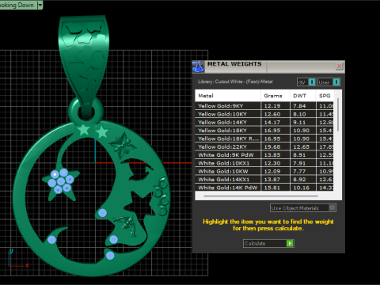Select the Yellow Gold:18KY row
Image resolution: width=380 pixels, height=285 pixels.
point(264,131)
